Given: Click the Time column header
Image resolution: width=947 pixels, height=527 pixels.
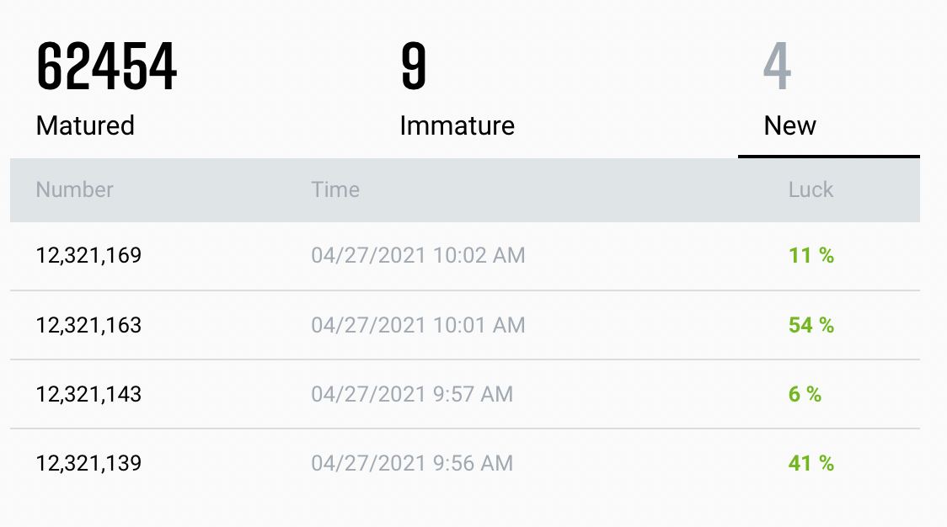Looking at the screenshot, I should point(335,189).
